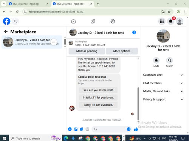The image size is (189, 141).
Task: Attach a photo using the image icon
Action: coord(76,129)
